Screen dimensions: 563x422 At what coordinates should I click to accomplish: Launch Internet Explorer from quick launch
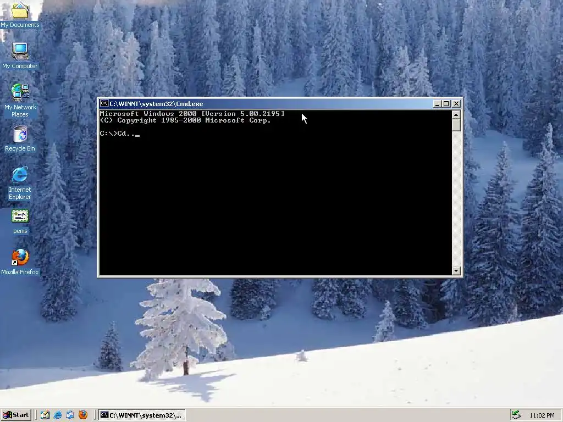57,415
